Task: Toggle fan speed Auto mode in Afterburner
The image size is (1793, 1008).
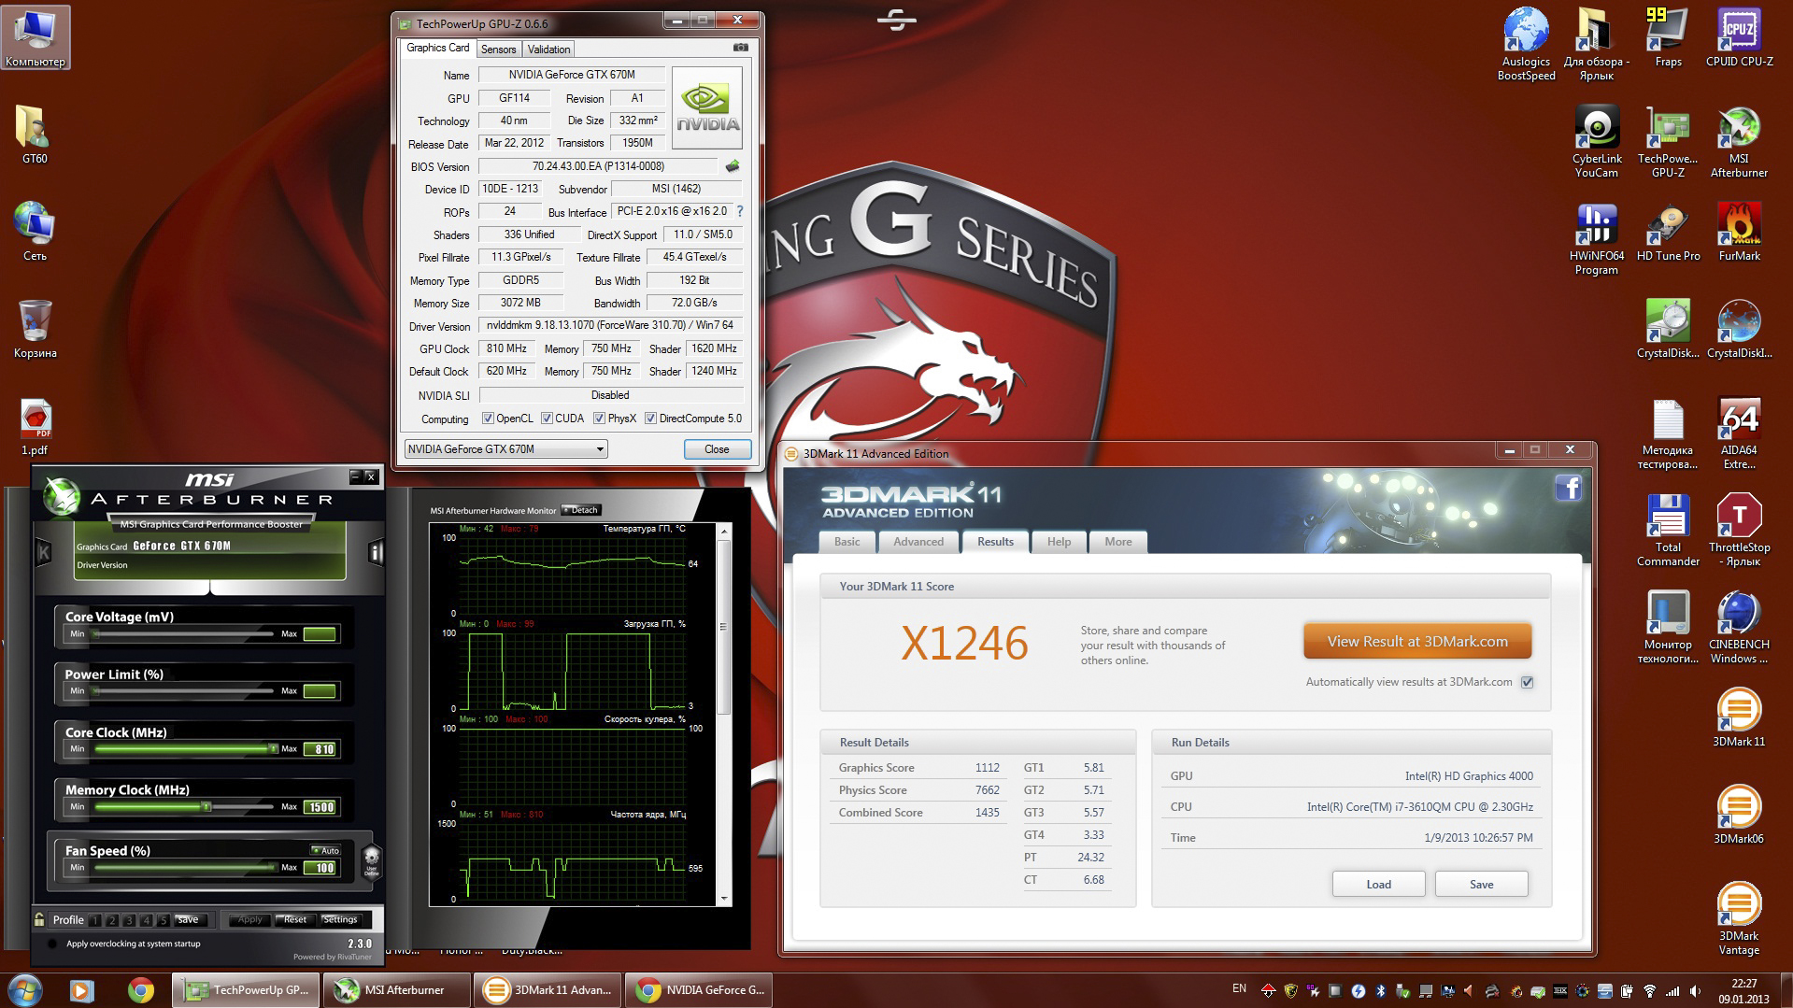Action: point(326,850)
